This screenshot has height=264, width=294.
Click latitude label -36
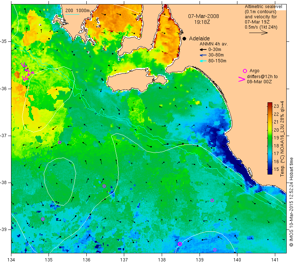point(3,88)
